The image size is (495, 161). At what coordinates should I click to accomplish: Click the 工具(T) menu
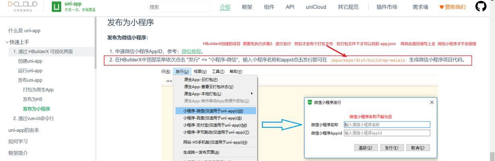(218, 71)
